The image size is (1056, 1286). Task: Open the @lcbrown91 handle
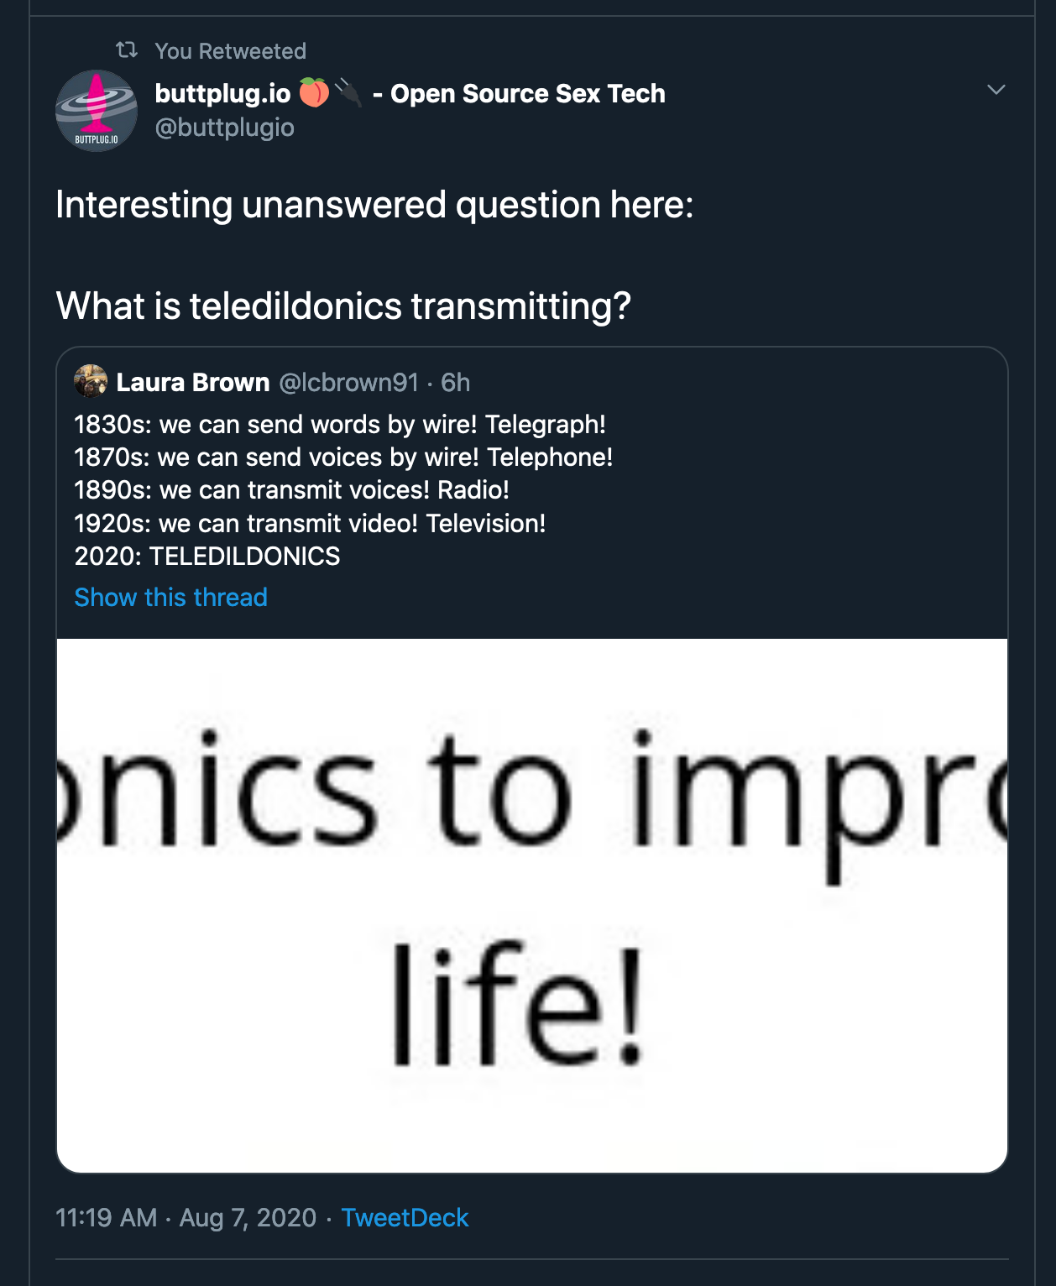(348, 383)
